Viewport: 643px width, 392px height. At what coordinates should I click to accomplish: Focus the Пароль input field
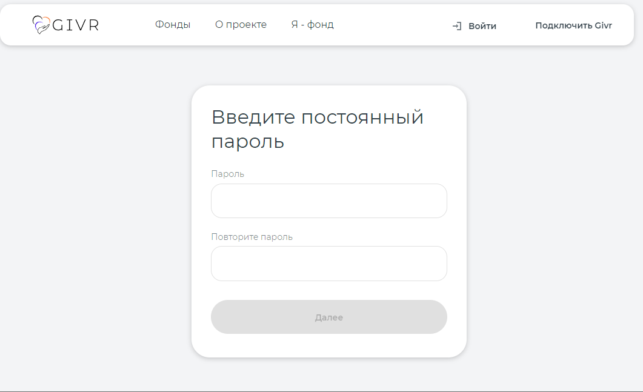328,201
